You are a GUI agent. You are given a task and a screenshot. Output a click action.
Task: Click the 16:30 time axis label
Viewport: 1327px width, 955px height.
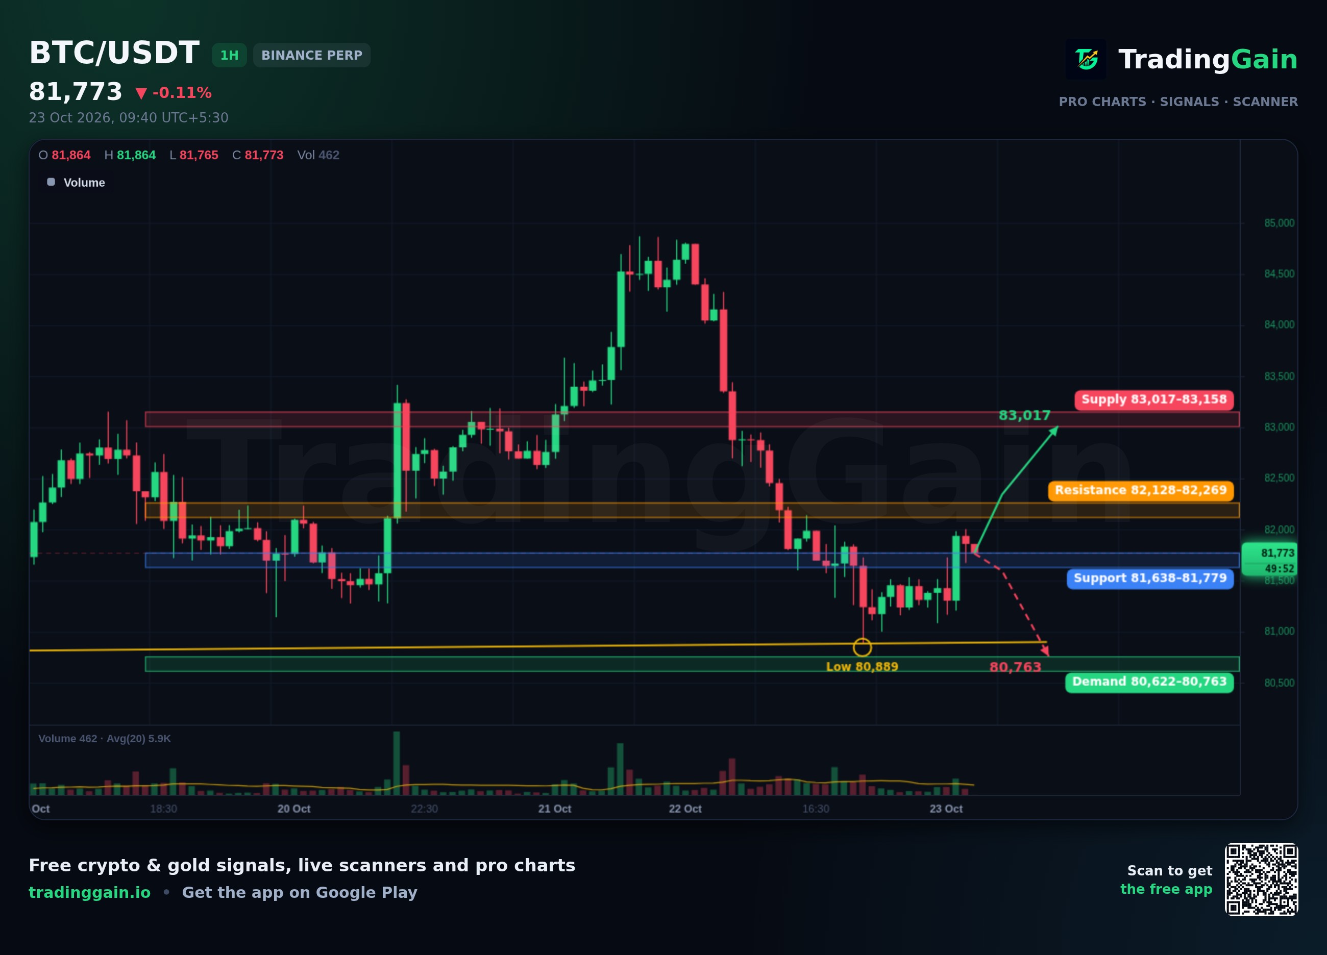coord(816,809)
